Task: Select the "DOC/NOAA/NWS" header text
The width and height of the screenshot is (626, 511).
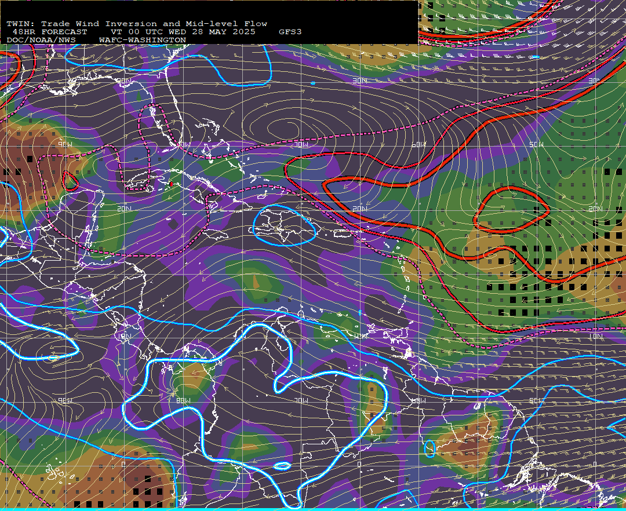Action: pyautogui.click(x=41, y=41)
